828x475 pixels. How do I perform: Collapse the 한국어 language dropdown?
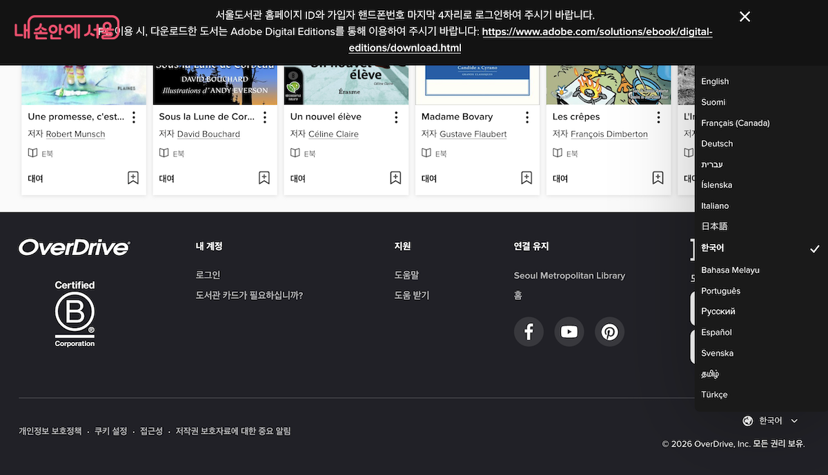click(x=770, y=421)
